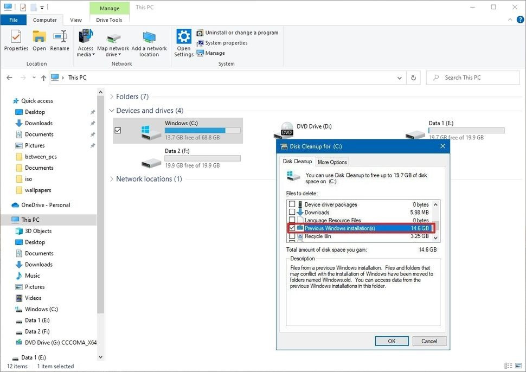Open the Quick Access Toolbar customize dropdown
This screenshot has height=372, width=526.
[42, 7]
